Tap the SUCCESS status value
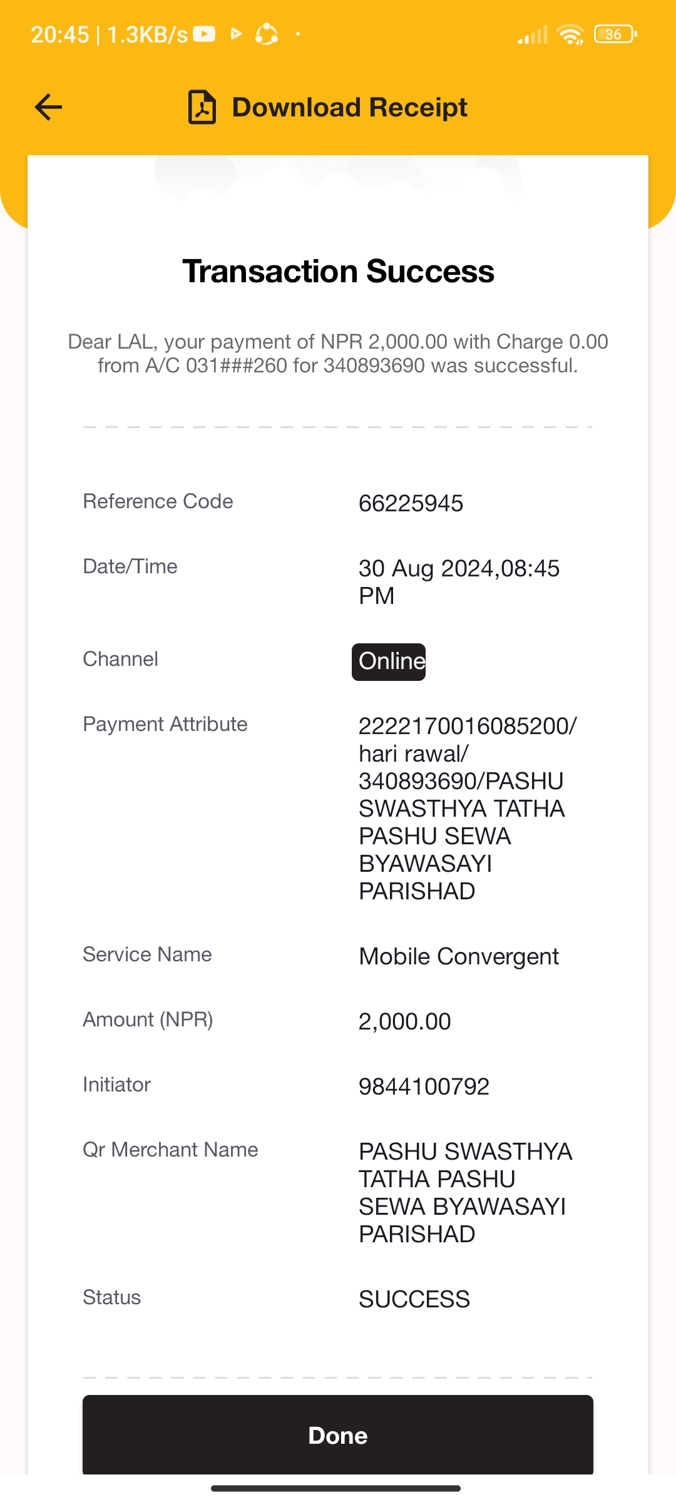The image size is (676, 1502). point(414,1299)
